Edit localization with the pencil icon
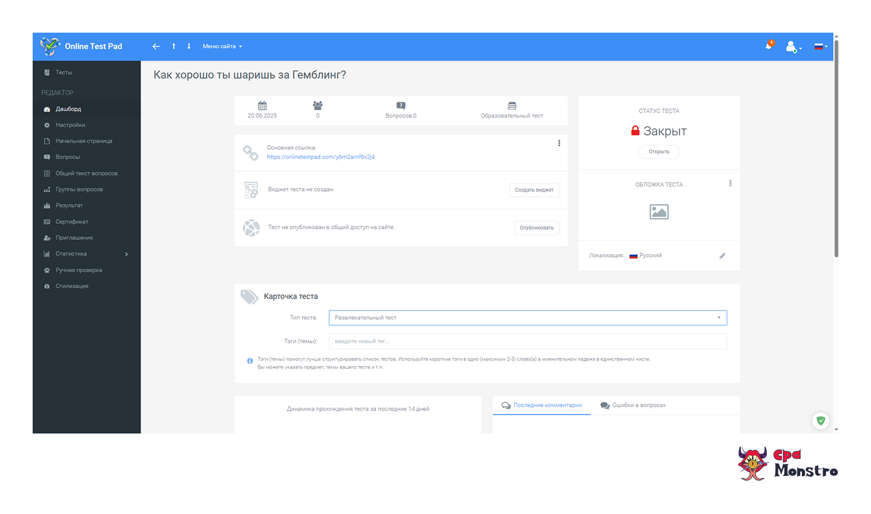This screenshot has height=514, width=871. (x=722, y=256)
